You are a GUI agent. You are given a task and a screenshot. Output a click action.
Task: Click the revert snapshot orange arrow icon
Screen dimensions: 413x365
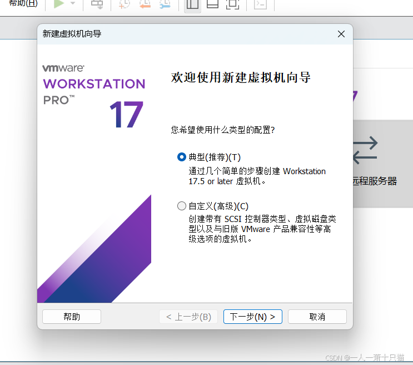(x=145, y=4)
